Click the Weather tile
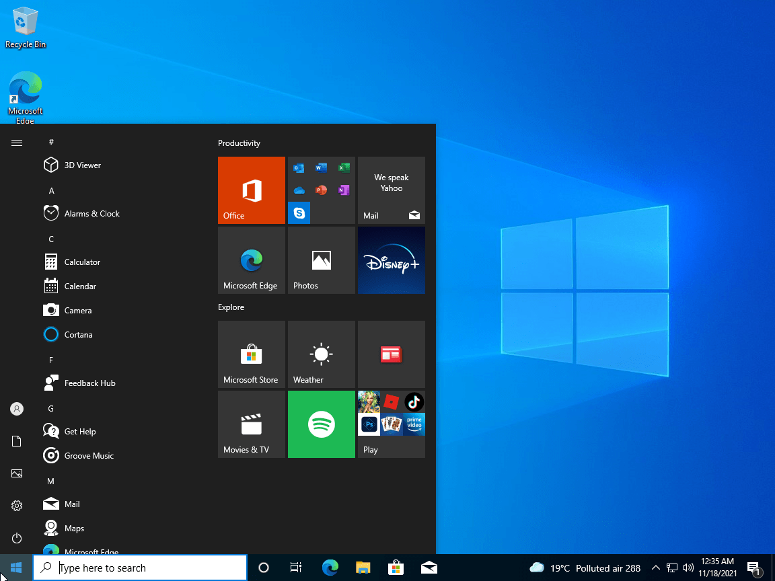775x581 pixels. pyautogui.click(x=321, y=354)
